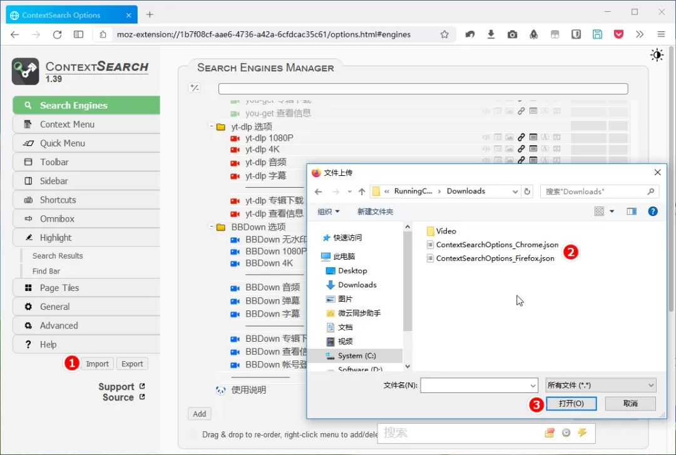Click the red camera icon of yt-dlp 字幕

point(235,176)
